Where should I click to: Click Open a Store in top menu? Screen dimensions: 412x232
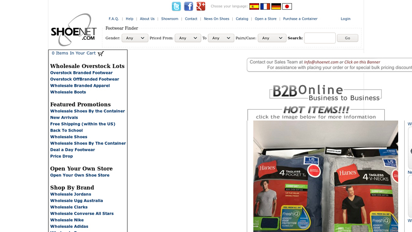(266, 19)
